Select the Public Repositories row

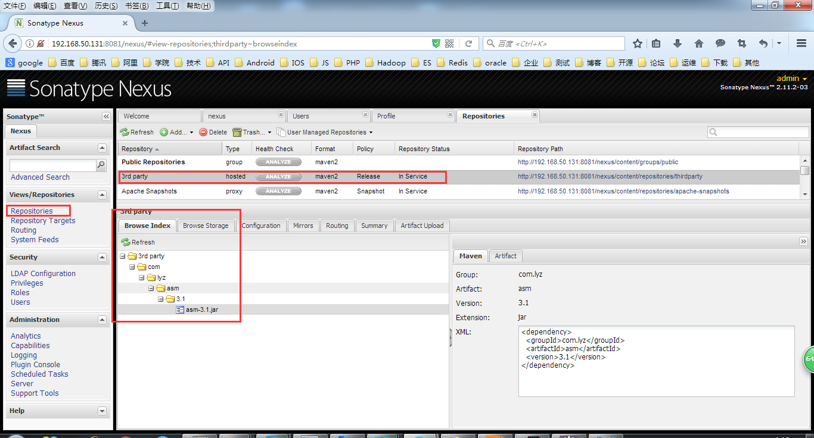(x=458, y=162)
